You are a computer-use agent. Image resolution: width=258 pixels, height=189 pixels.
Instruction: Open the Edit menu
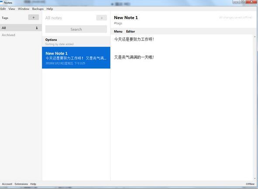(x=3, y=9)
